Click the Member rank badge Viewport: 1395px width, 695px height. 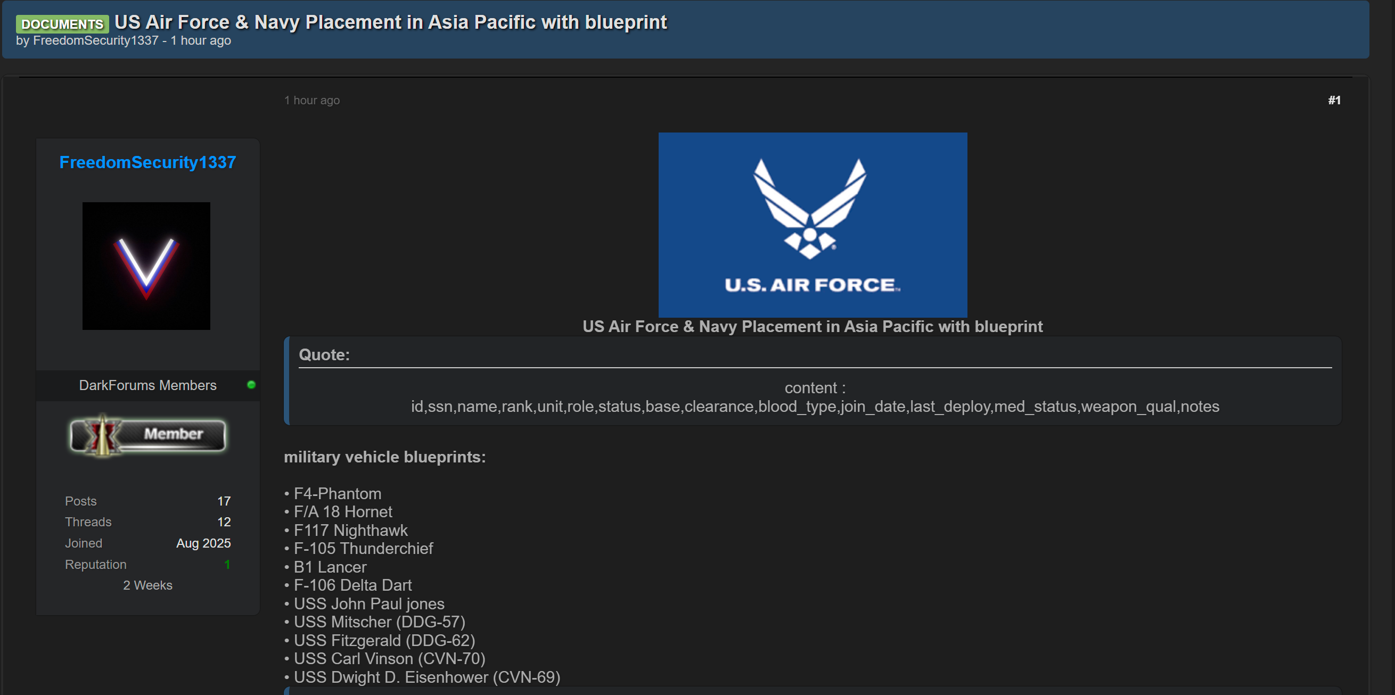pyautogui.click(x=148, y=435)
